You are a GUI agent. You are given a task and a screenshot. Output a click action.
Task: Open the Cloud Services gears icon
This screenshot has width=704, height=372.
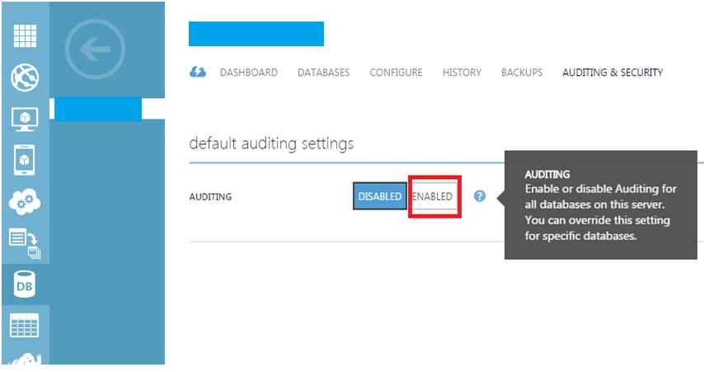[x=25, y=202]
